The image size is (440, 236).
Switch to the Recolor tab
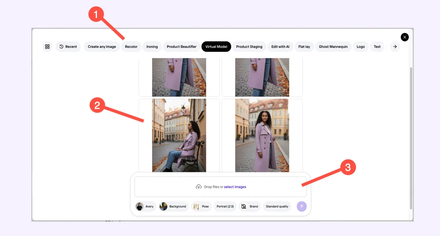(x=131, y=47)
